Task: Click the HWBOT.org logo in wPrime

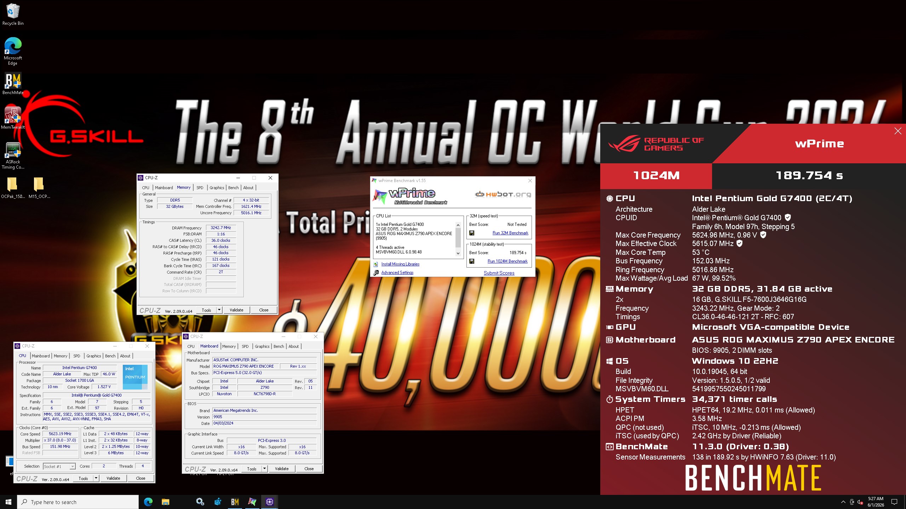Action: pyautogui.click(x=503, y=194)
